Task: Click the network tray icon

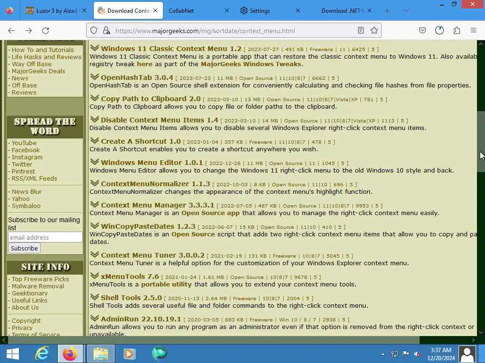Action: tap(395, 354)
